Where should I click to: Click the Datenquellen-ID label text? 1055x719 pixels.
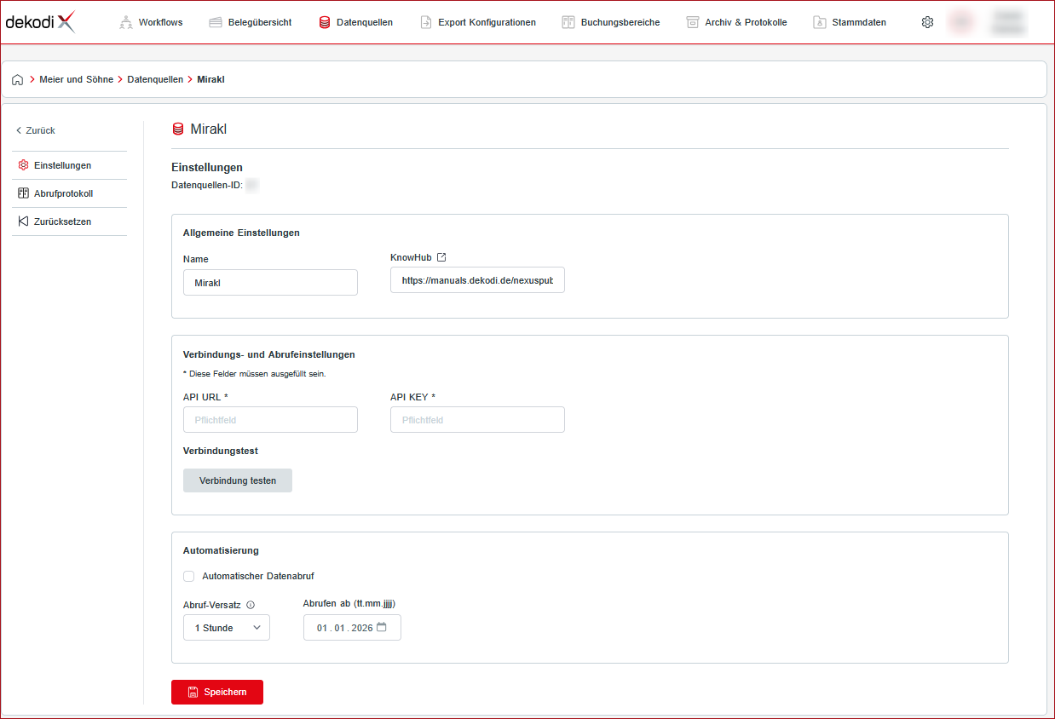(208, 185)
